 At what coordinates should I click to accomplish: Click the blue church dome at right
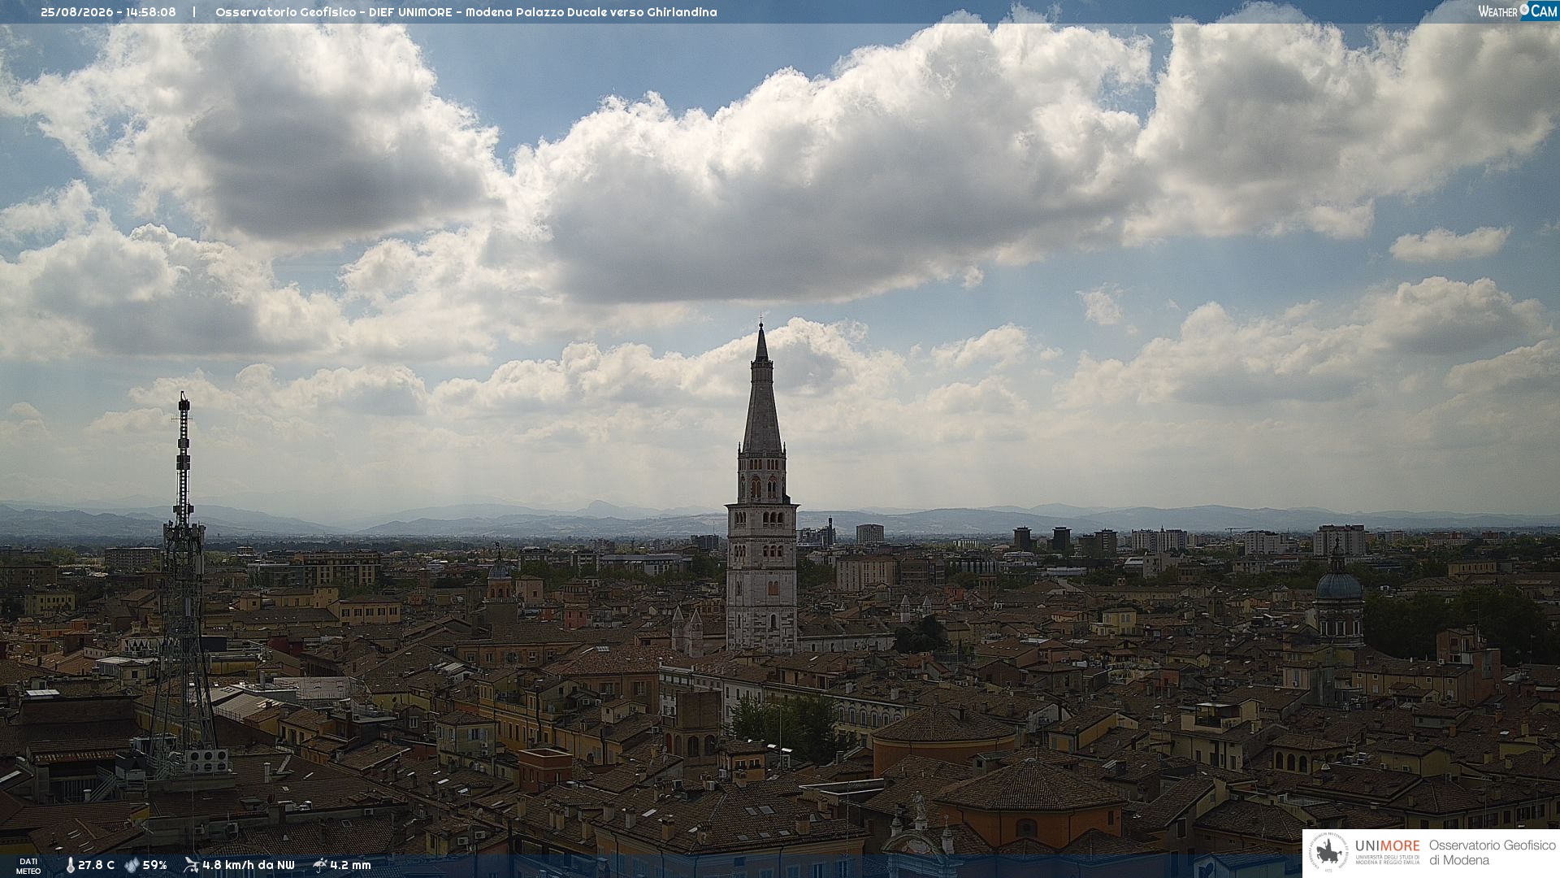(x=1338, y=585)
